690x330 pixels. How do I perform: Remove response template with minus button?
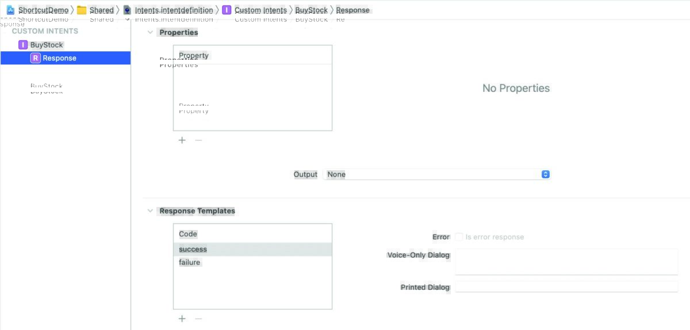(x=198, y=319)
